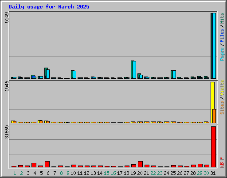227x178 pixels.
Task: Click the Hits legend label
Action: pos(222,18)
